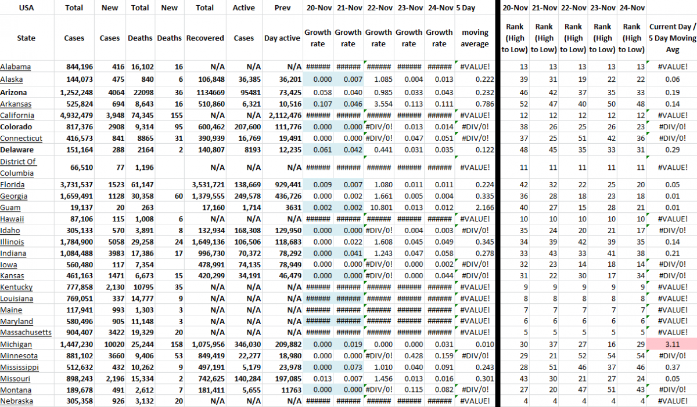Open the Michigan state link
The image size is (697, 407).
16,344
